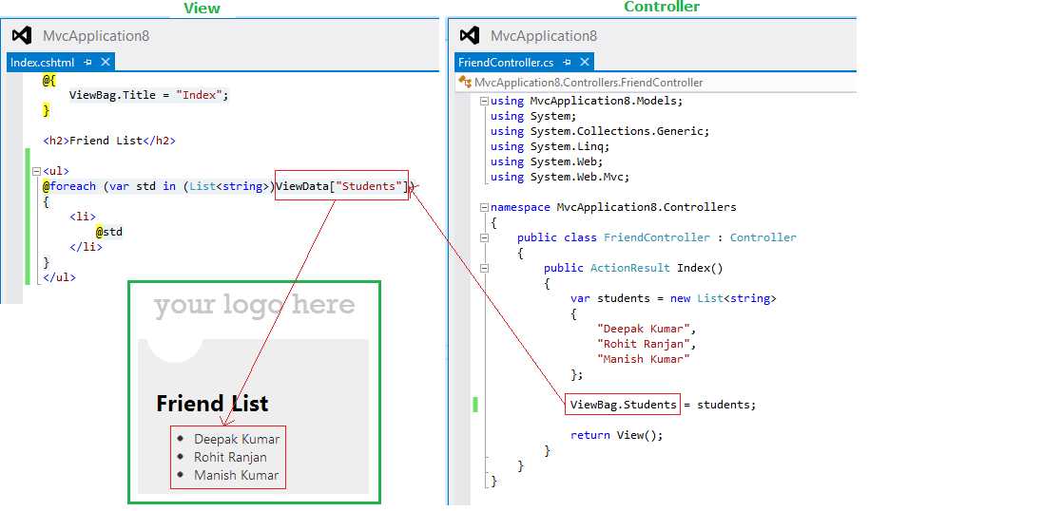Click using System.Linq line

pyautogui.click(x=550, y=146)
